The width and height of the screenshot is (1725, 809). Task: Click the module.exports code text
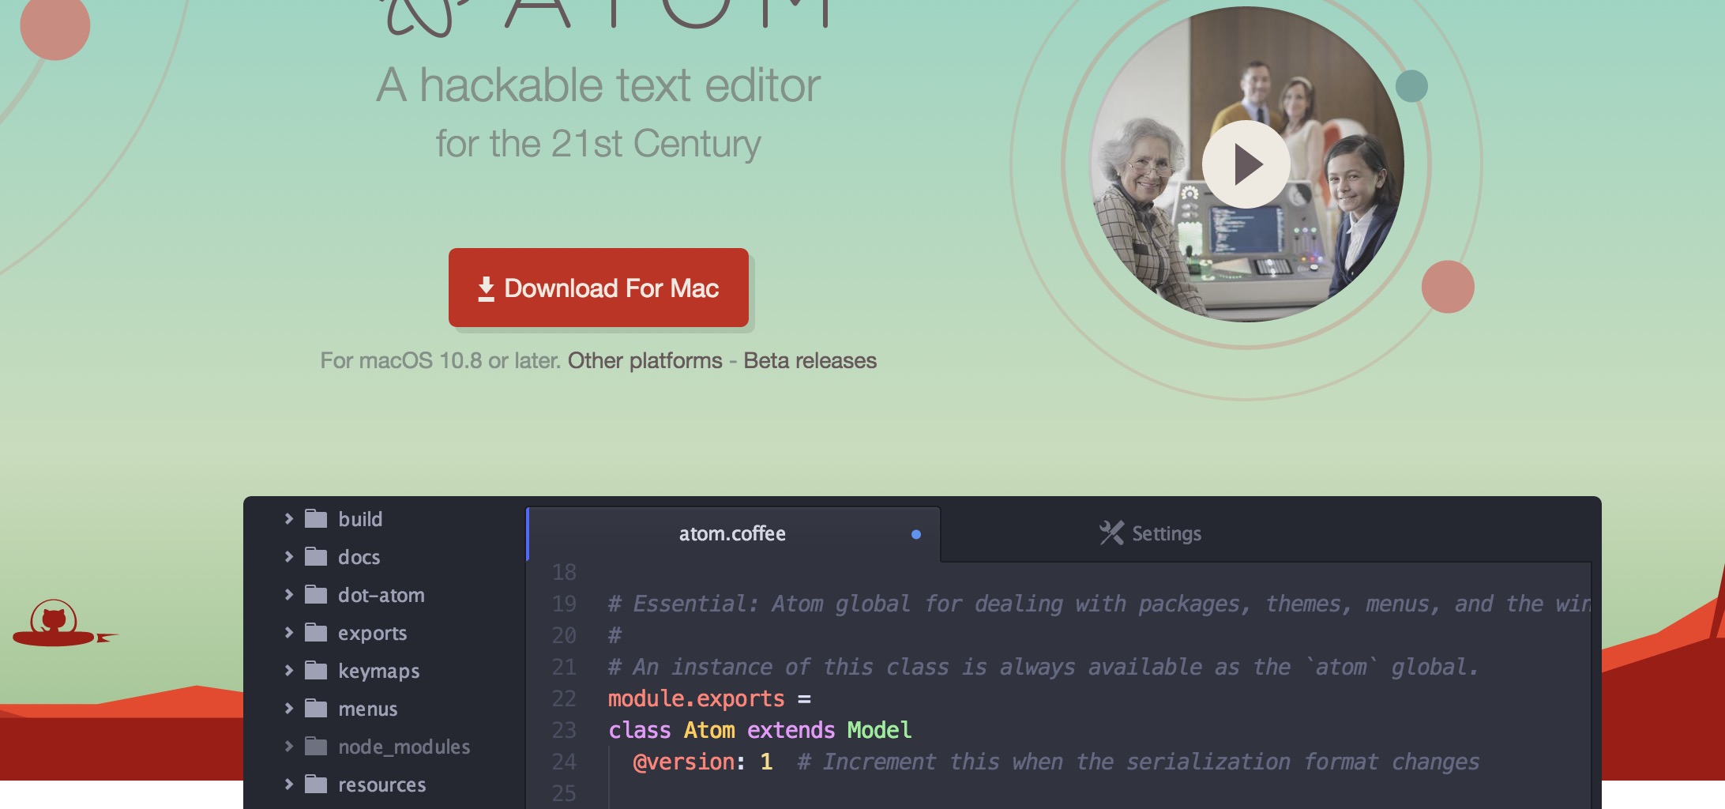click(x=696, y=699)
